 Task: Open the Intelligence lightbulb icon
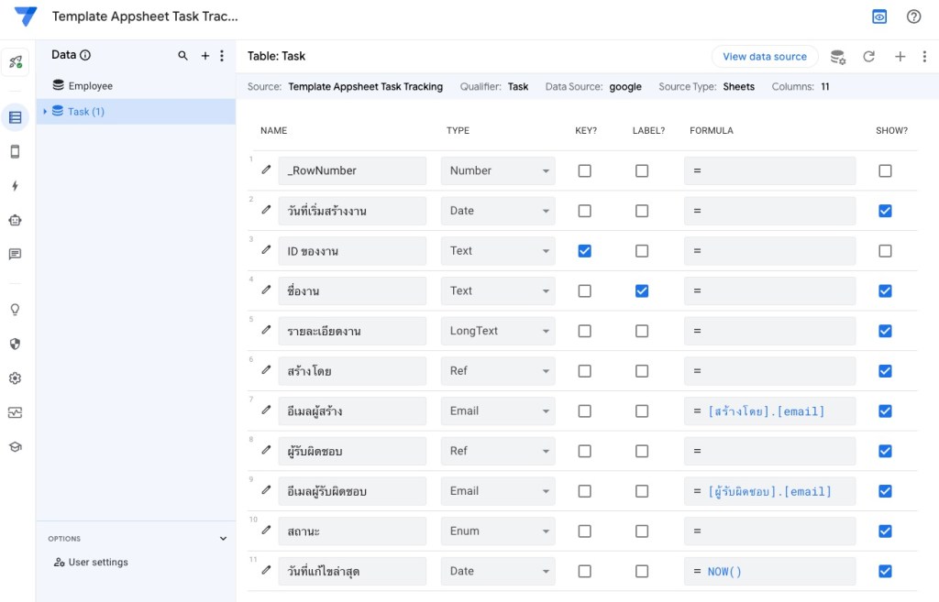[16, 310]
